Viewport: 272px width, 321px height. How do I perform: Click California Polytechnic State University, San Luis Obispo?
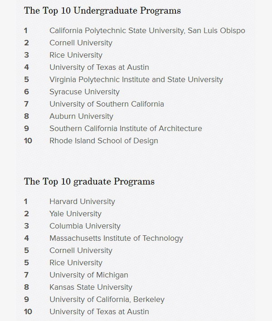click(147, 31)
